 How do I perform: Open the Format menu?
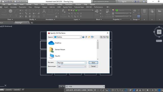point(29,4)
